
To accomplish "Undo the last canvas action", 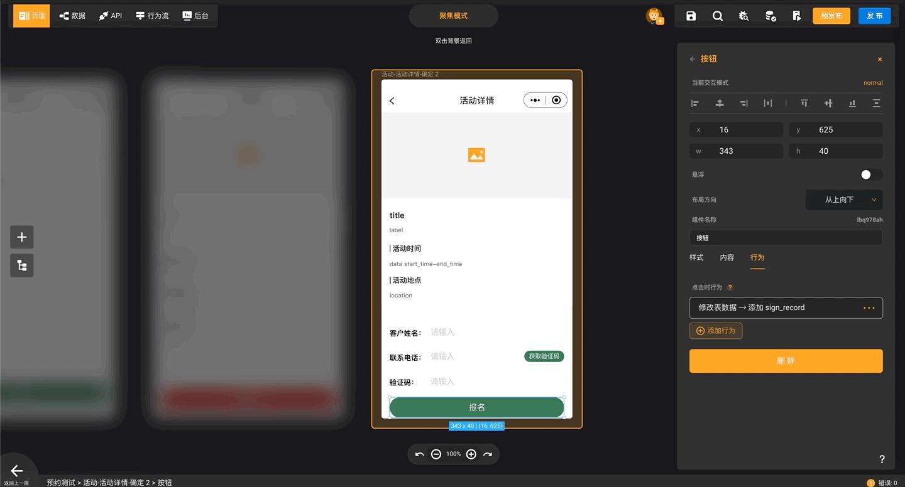I will [x=419, y=454].
